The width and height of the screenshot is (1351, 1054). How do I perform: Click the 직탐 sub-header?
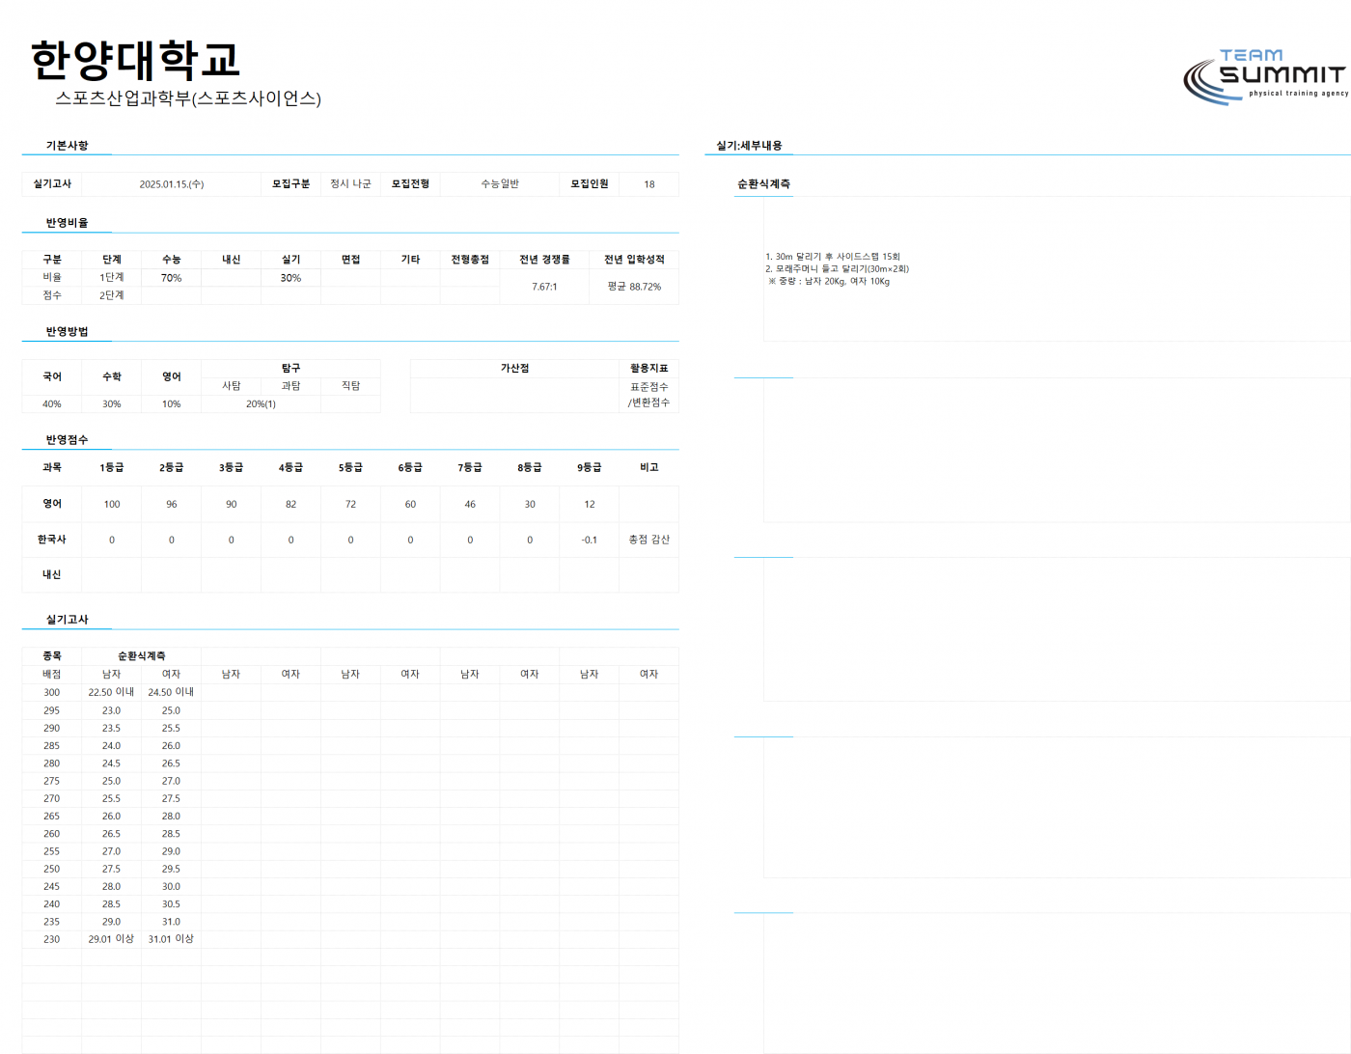click(x=350, y=386)
